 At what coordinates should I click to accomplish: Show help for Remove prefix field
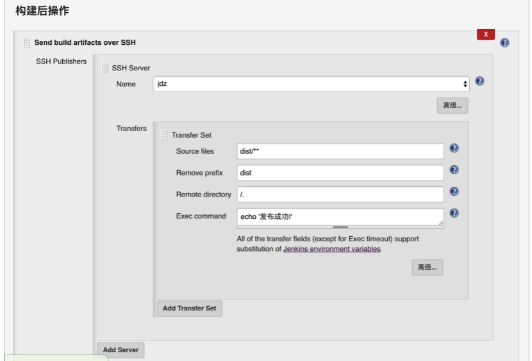point(454,170)
